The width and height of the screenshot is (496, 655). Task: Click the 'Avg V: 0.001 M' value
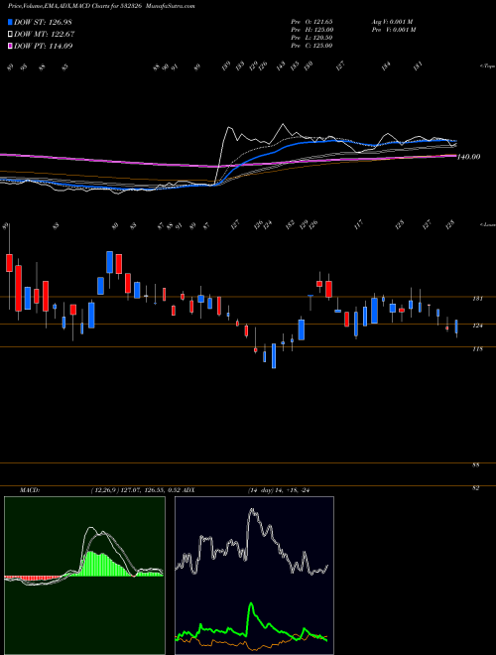(392, 22)
